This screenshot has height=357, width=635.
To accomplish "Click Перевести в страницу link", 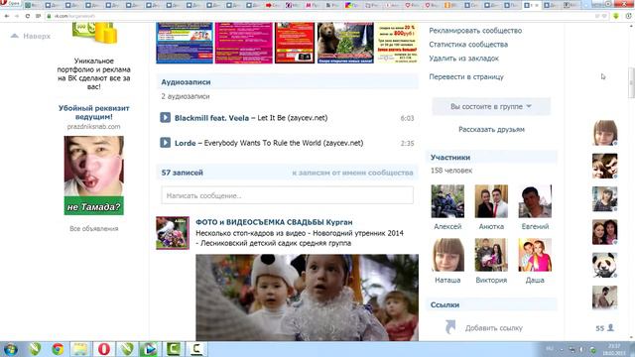I will [x=466, y=76].
